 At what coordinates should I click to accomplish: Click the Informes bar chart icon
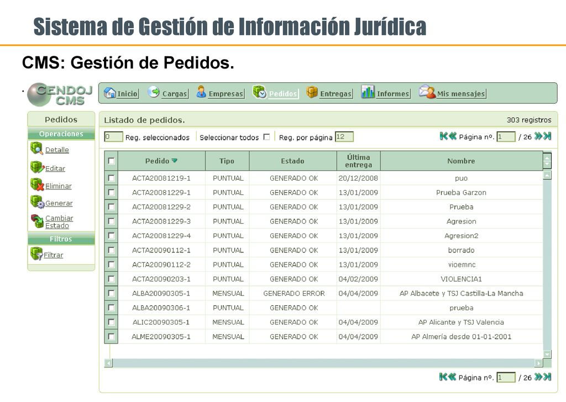pos(368,92)
